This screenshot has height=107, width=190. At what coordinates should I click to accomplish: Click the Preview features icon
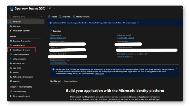coord(74,17)
